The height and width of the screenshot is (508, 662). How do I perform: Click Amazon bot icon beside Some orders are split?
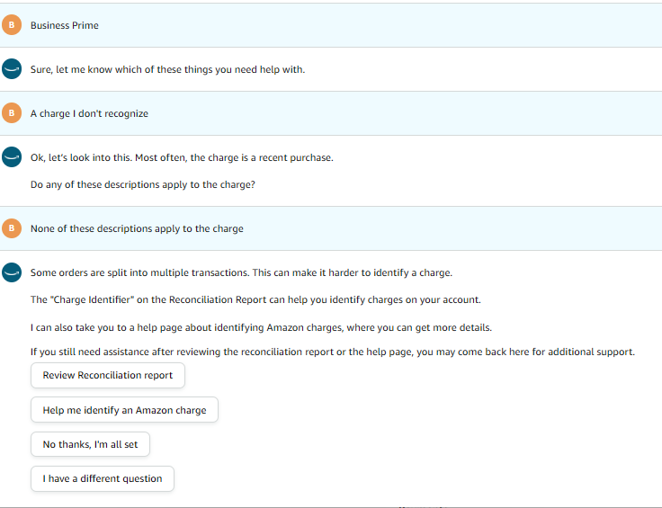tap(12, 272)
